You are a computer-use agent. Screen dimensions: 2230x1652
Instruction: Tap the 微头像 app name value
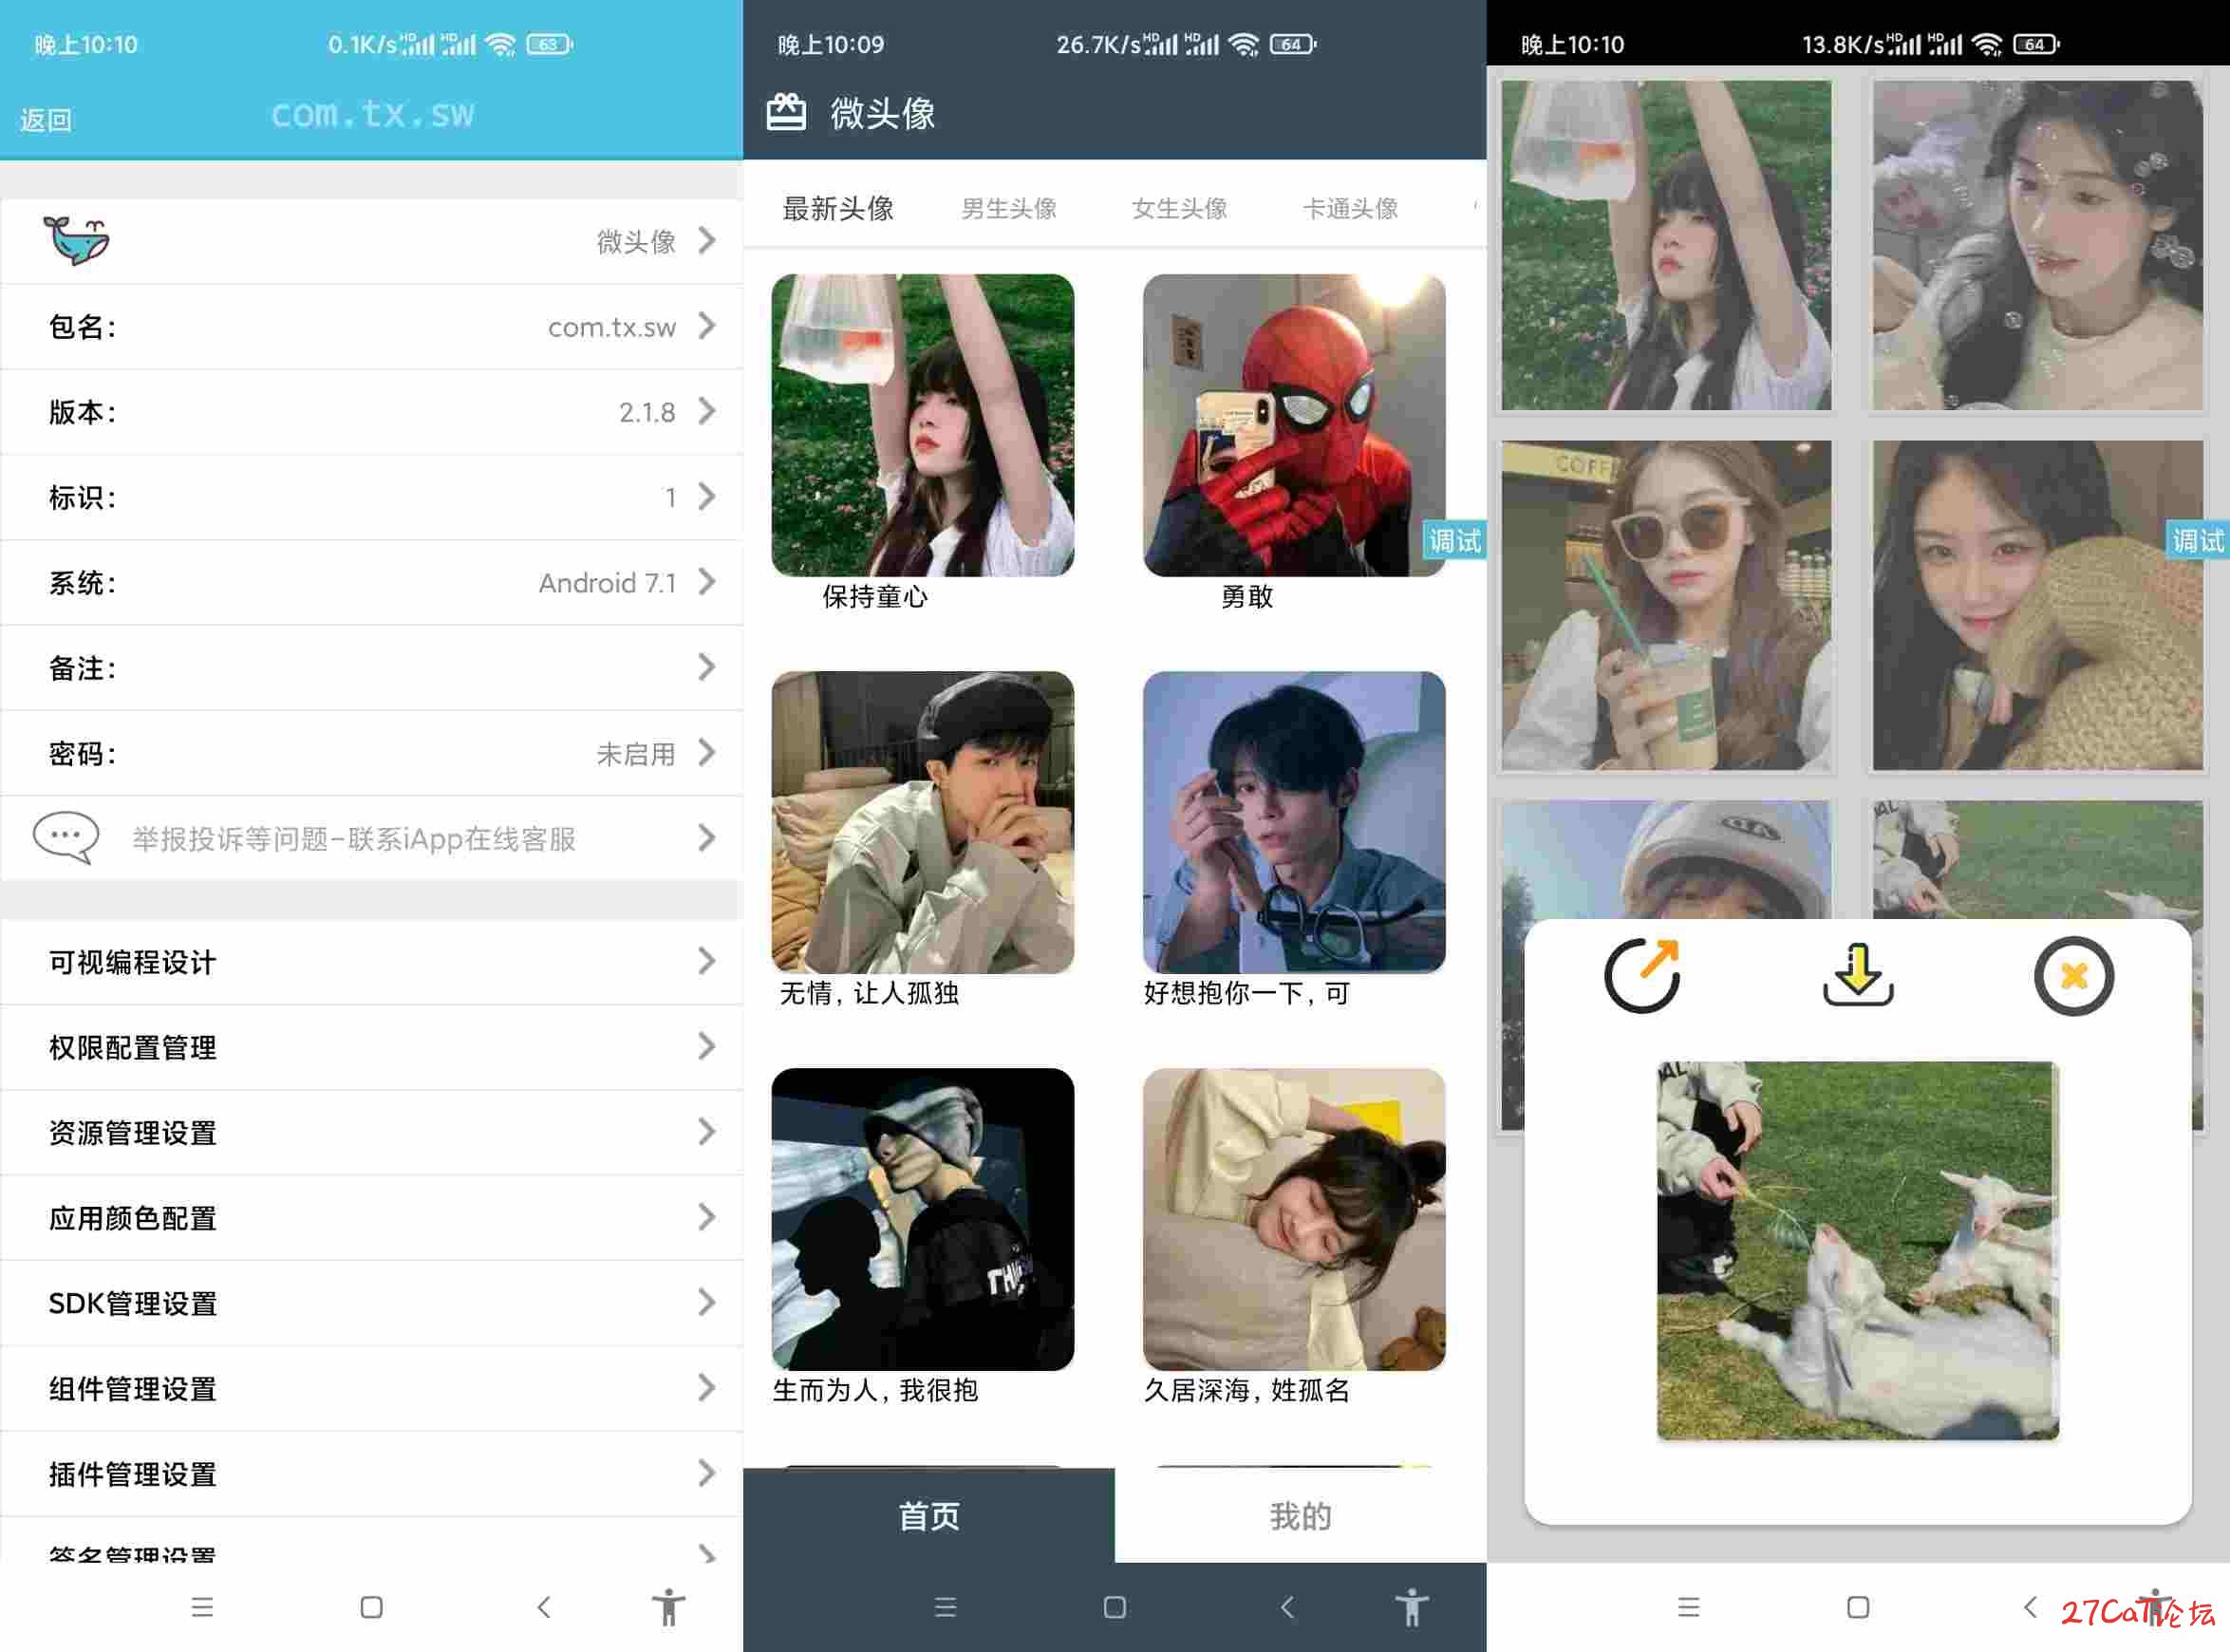636,241
